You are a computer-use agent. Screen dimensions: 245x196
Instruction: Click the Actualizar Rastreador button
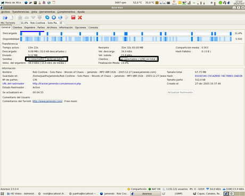coord(181,92)
